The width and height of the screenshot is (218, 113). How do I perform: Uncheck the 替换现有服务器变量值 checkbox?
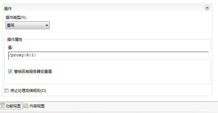coord(10,72)
